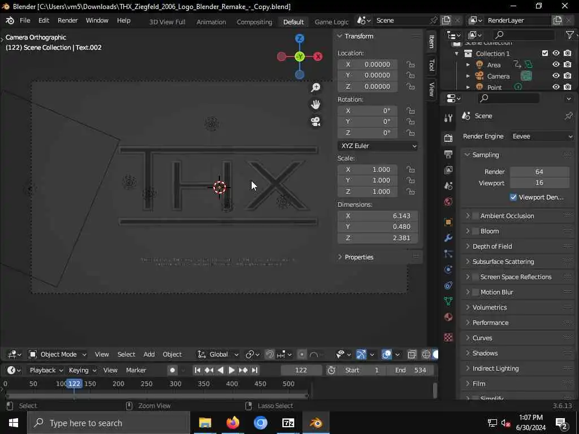Viewport: 579px width, 434px height.
Task: Enable the Motion Blur checkbox
Action: pos(476,292)
